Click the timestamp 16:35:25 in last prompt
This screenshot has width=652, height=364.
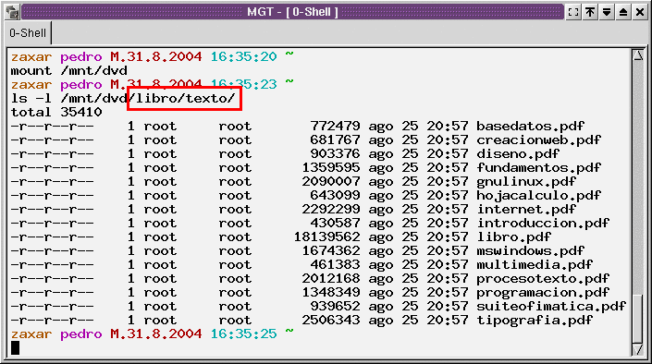[x=243, y=334]
